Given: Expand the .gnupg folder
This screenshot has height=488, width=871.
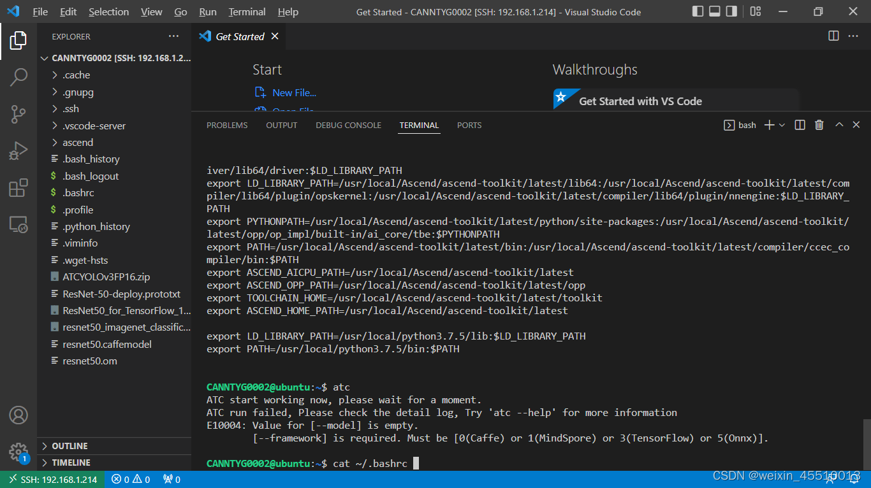Looking at the screenshot, I should click(115, 92).
